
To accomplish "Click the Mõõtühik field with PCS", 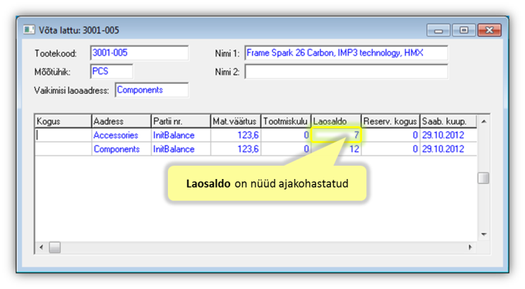I will [111, 71].
